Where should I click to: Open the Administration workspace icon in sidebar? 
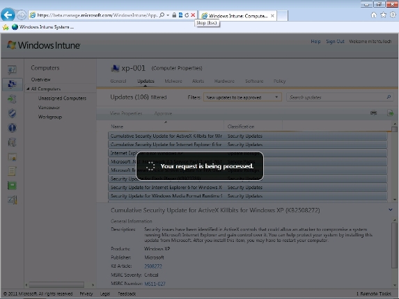(x=12, y=200)
